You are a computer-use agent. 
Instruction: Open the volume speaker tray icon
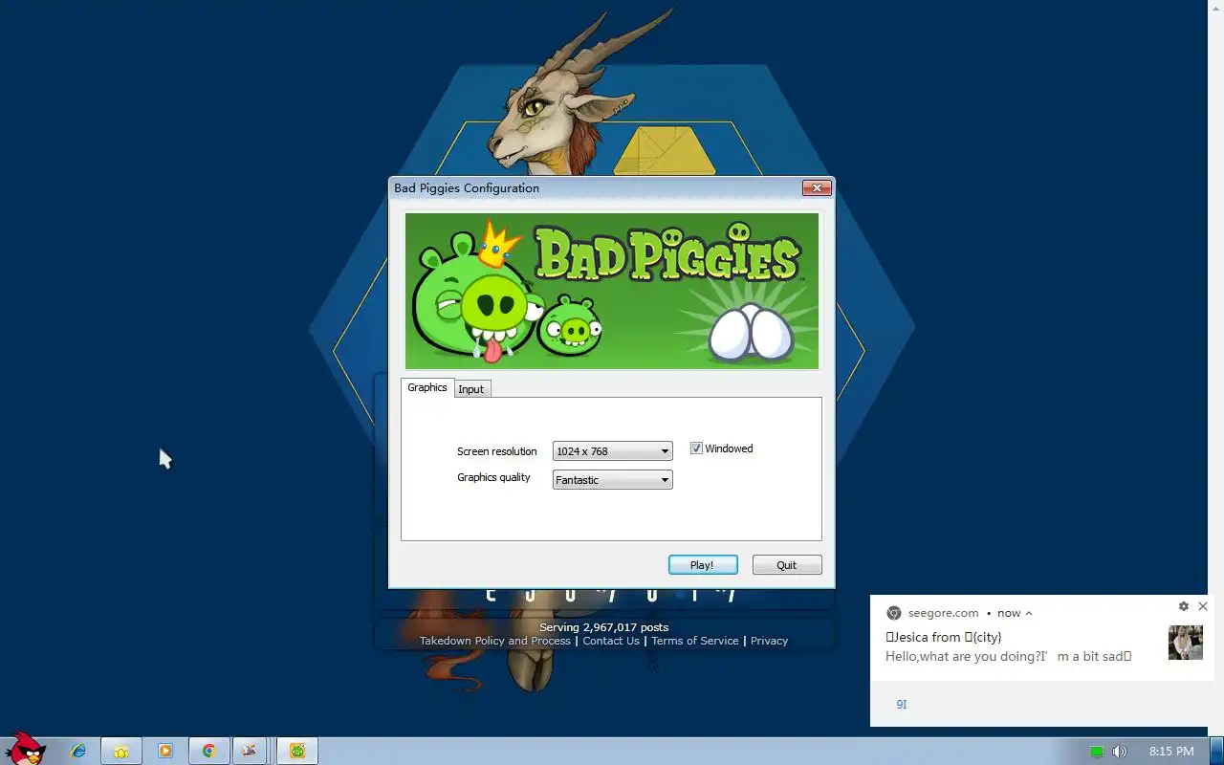(1119, 752)
